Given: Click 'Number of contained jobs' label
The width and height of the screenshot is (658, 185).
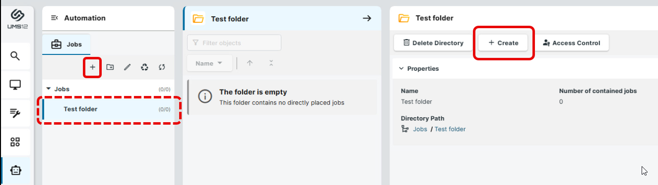Looking at the screenshot, I should pyautogui.click(x=598, y=91).
